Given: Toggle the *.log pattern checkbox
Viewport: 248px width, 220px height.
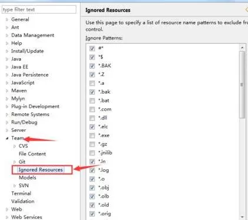Looking at the screenshot, I should pyautogui.click(x=92, y=170).
